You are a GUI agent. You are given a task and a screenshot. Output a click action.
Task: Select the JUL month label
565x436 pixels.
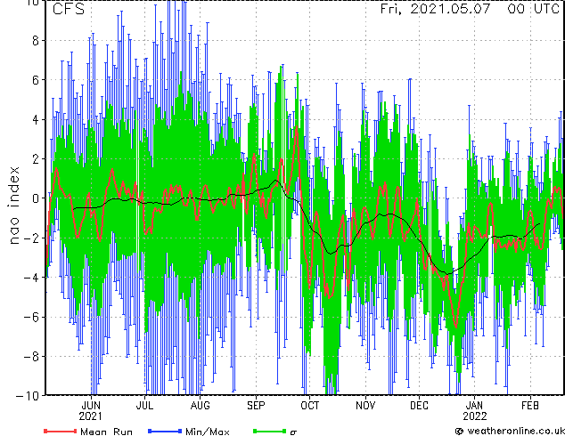(144, 406)
